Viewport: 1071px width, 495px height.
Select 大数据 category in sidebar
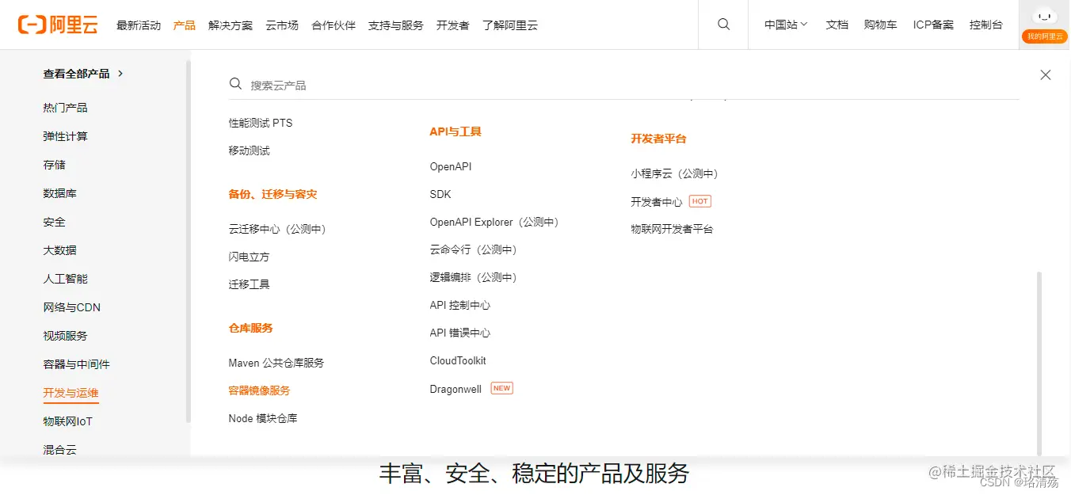point(60,250)
